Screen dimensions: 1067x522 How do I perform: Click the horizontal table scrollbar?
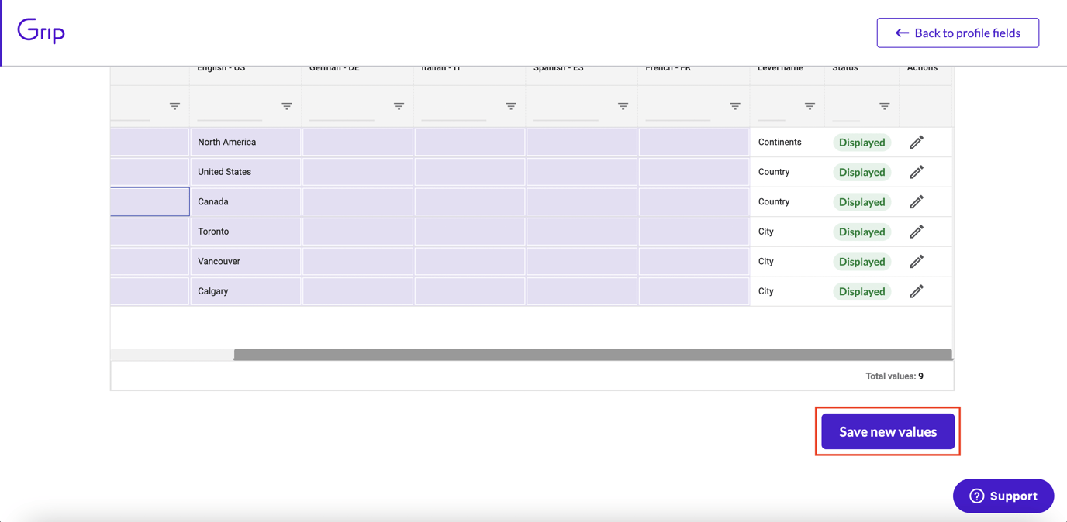593,355
